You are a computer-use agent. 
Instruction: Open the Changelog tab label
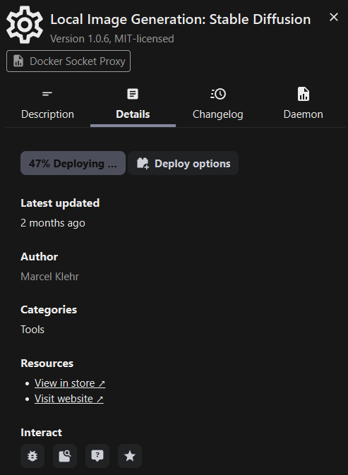click(x=218, y=114)
